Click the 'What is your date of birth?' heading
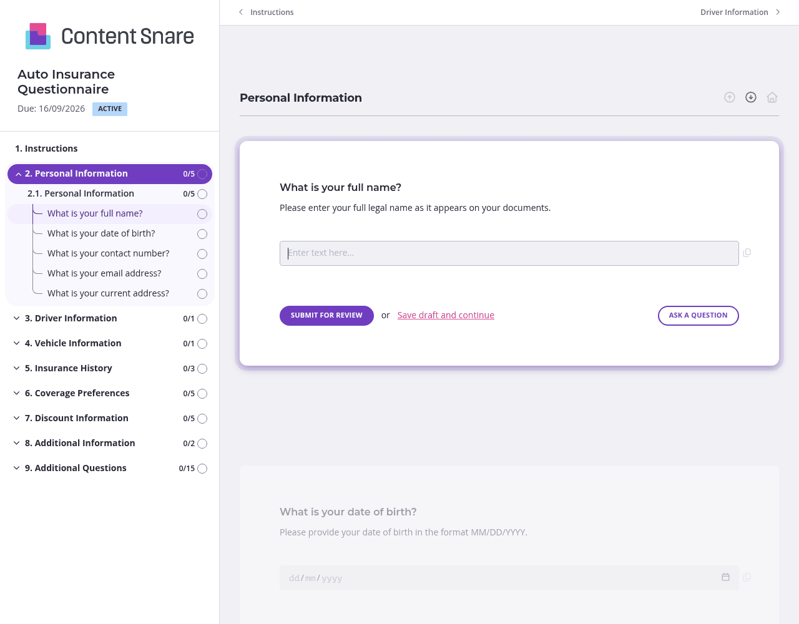Screen dimensions: 799x624 pos(348,512)
